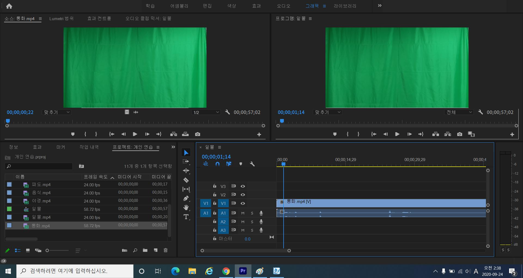Select the Type tool

point(186,217)
